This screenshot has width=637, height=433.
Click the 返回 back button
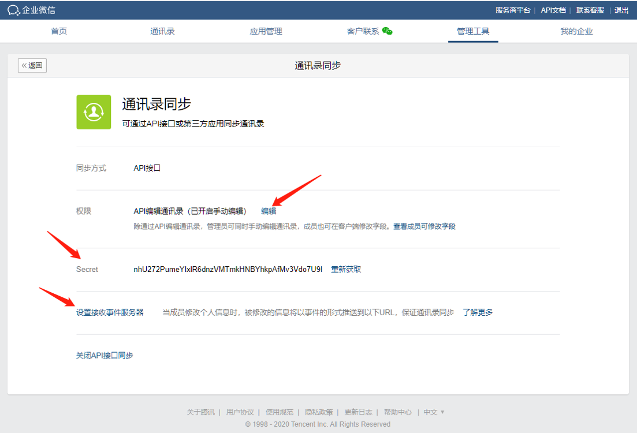[32, 65]
